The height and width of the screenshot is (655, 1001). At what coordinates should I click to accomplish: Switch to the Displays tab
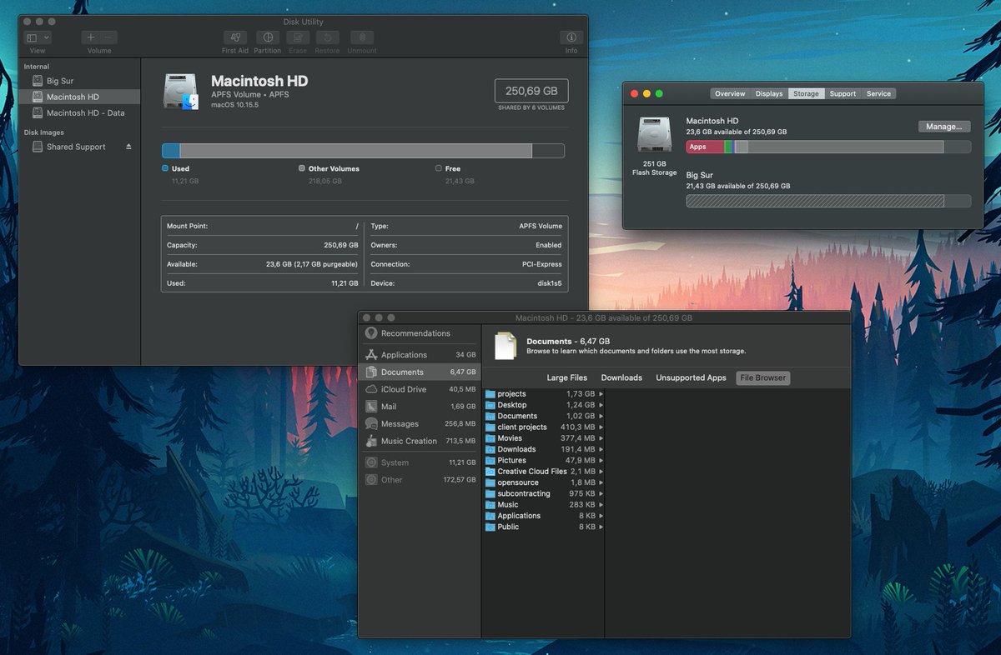[x=768, y=93]
